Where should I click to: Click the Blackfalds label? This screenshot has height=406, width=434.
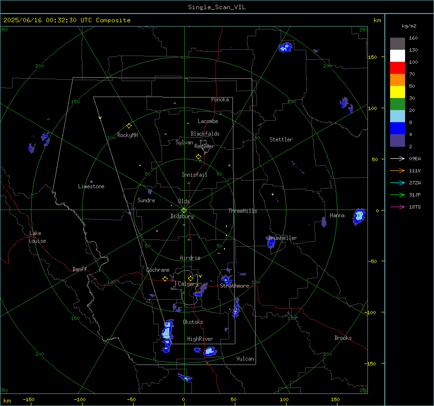[x=205, y=134]
